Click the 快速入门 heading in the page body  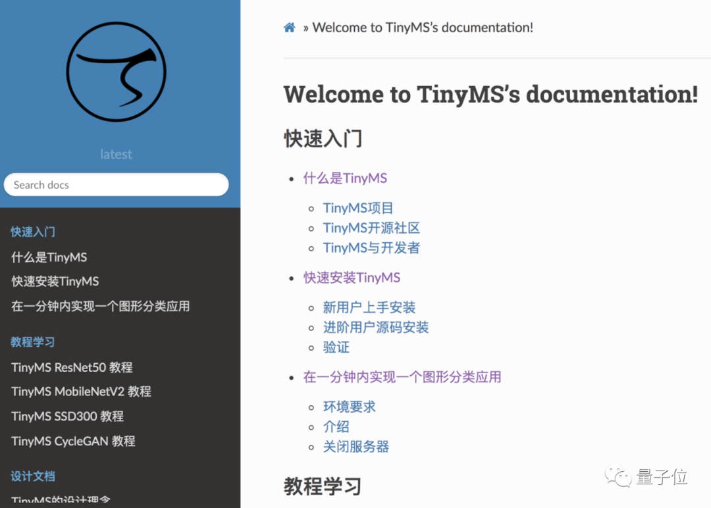pyautogui.click(x=323, y=139)
